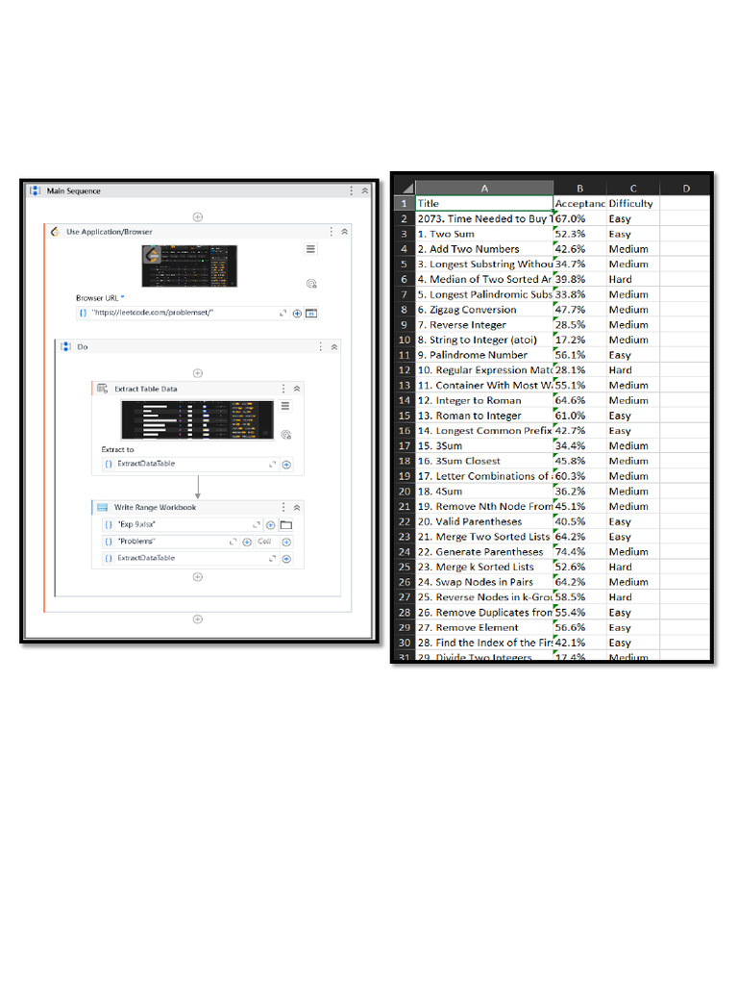Image resolution: width=738 pixels, height=985 pixels.
Task: Open Write Range Workbook three-dot menu
Action: tap(283, 507)
